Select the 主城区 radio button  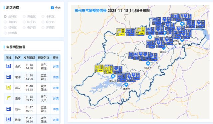click(5, 16)
